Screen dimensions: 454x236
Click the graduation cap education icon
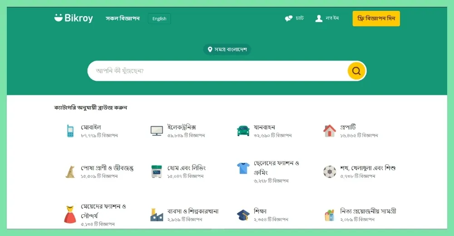[243, 215]
